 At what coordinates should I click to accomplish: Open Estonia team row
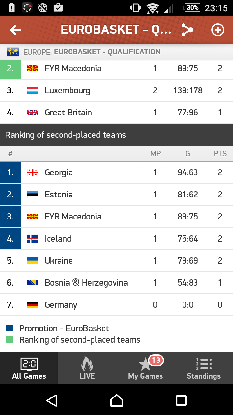(x=116, y=195)
